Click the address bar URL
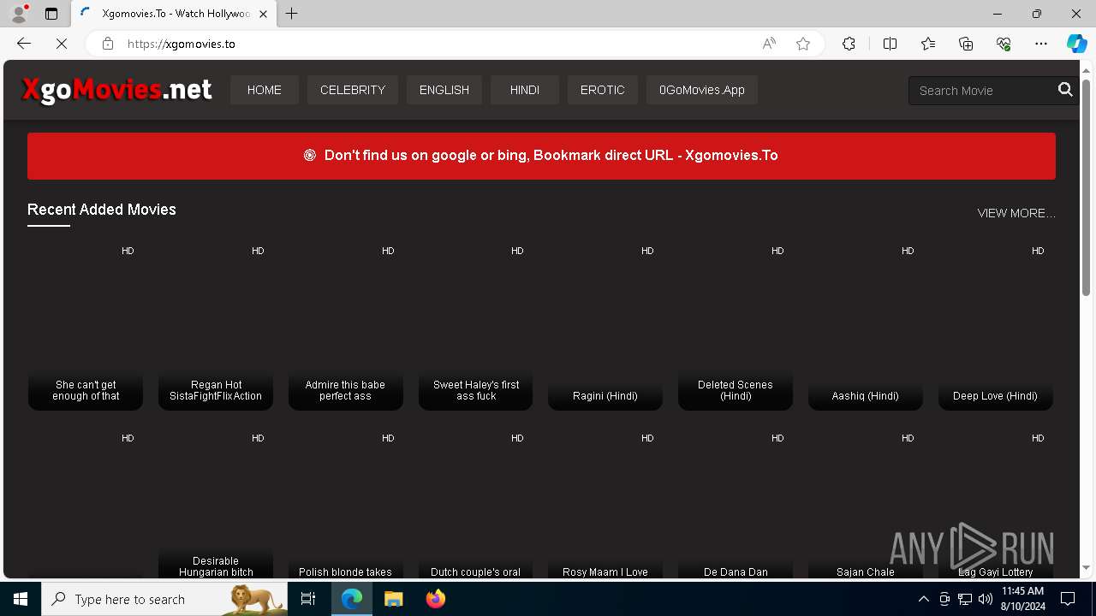Image resolution: width=1096 pixels, height=616 pixels. pos(182,44)
